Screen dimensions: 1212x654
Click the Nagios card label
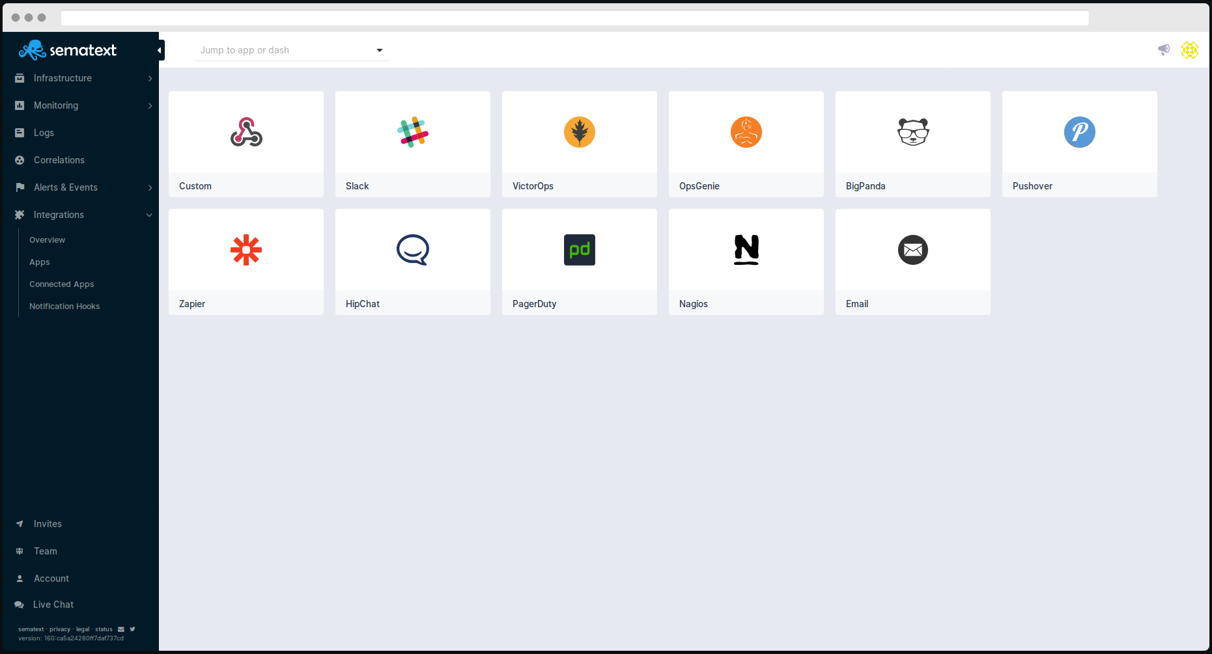tap(694, 304)
